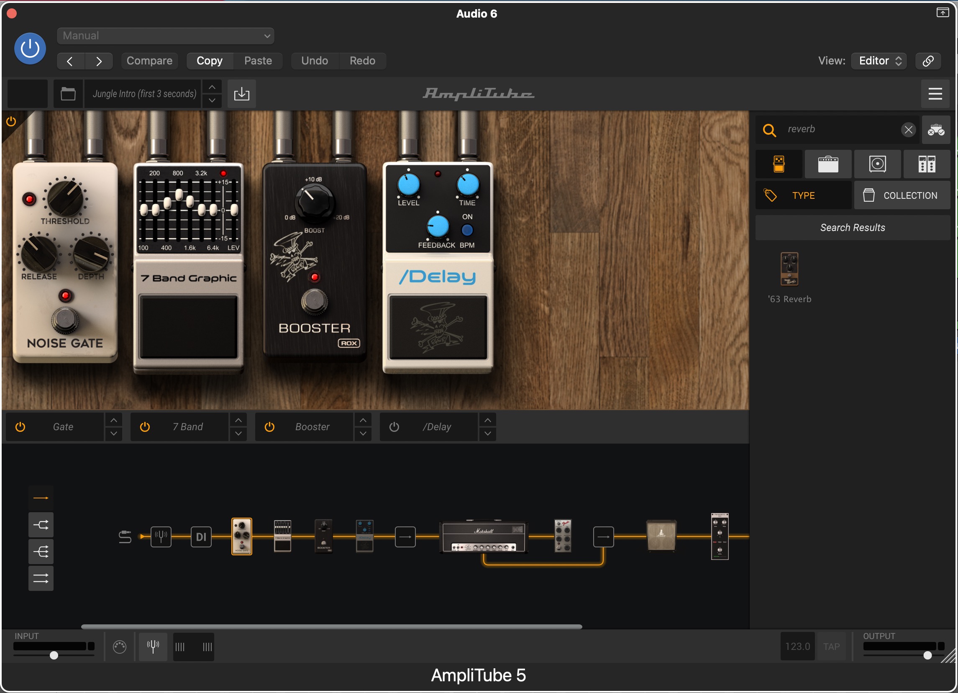Click Booster slot down chevron
Screen dimensions: 958x693
[363, 434]
